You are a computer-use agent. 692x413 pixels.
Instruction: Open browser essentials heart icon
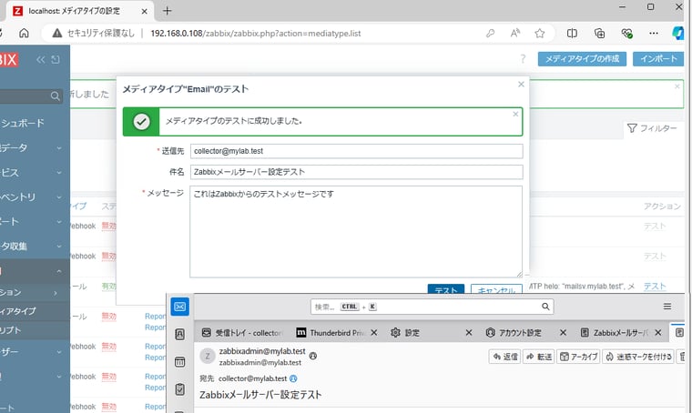(x=626, y=33)
